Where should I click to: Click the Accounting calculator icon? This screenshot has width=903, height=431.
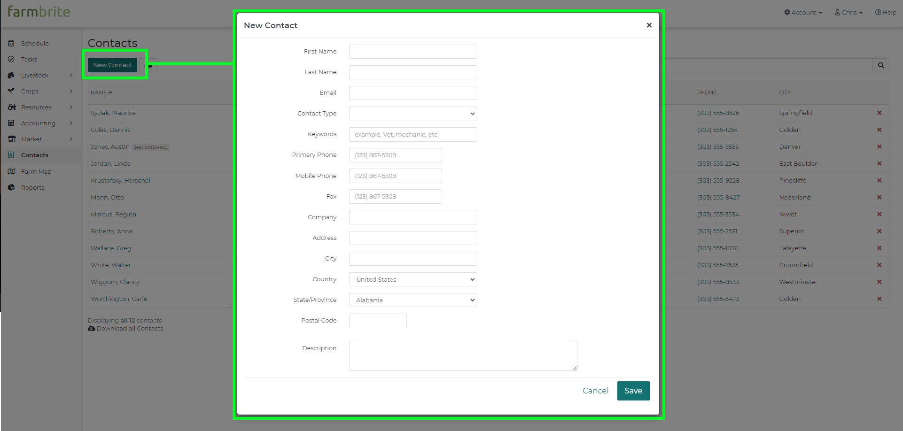click(11, 123)
